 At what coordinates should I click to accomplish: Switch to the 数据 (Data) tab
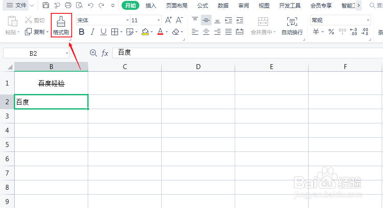pos(223,5)
